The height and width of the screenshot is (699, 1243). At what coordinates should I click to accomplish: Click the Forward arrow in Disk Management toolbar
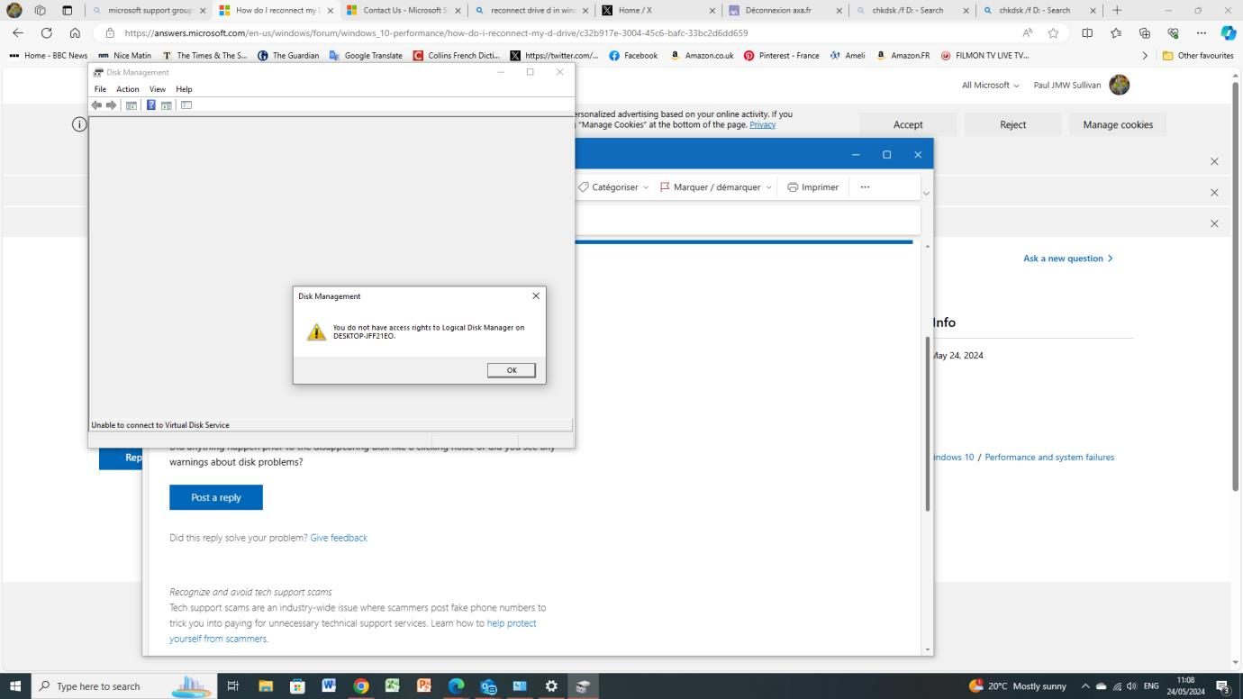[111, 105]
